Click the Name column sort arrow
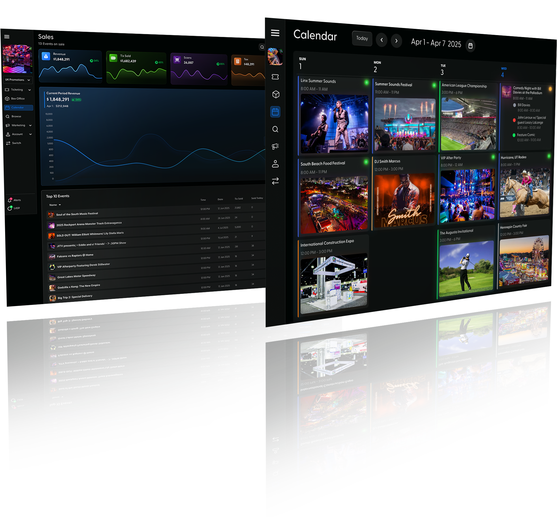This screenshot has height=517, width=557. [x=60, y=205]
